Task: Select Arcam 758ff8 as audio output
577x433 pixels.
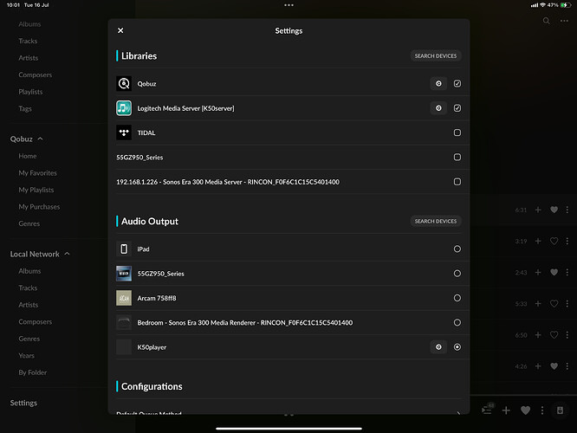Action: coord(457,298)
